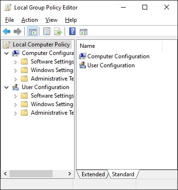The width and height of the screenshot is (178, 190).
Task: Expand Windows Settings under User Configuration
Action: pos(15,105)
